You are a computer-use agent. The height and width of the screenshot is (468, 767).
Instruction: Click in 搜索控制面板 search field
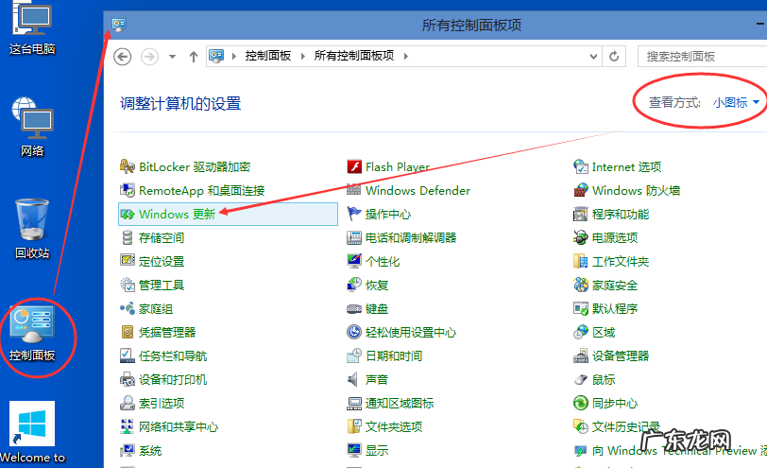click(x=702, y=57)
